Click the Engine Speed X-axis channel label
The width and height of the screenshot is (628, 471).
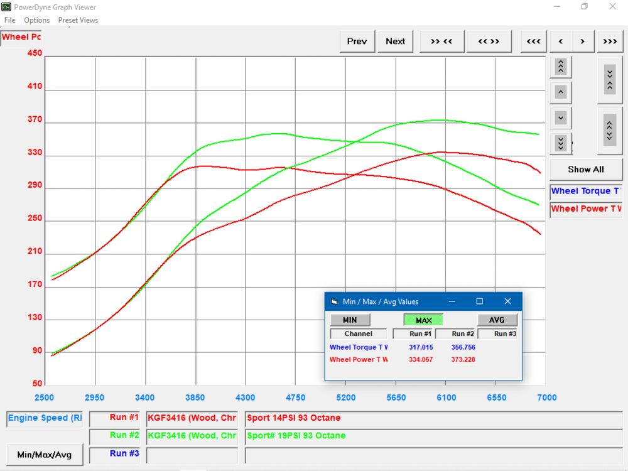[45, 418]
